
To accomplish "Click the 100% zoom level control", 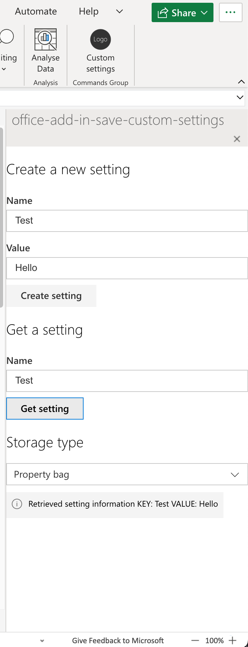I will (x=214, y=640).
